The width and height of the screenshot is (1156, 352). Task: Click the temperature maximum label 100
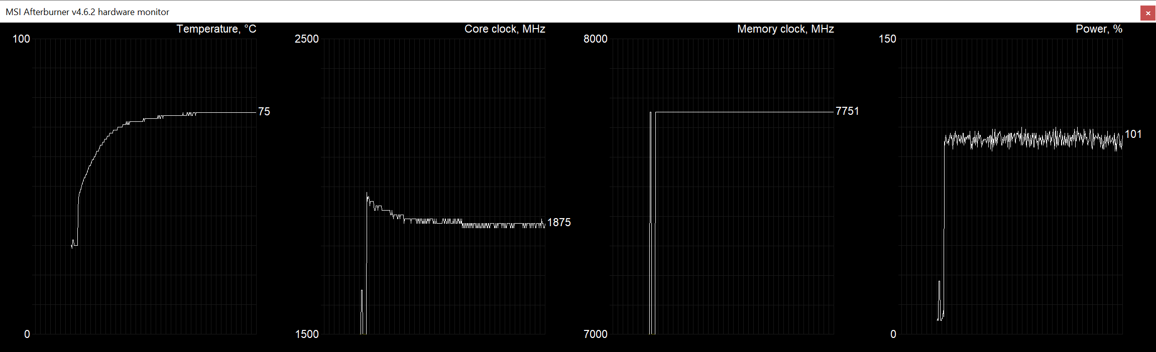coord(21,39)
